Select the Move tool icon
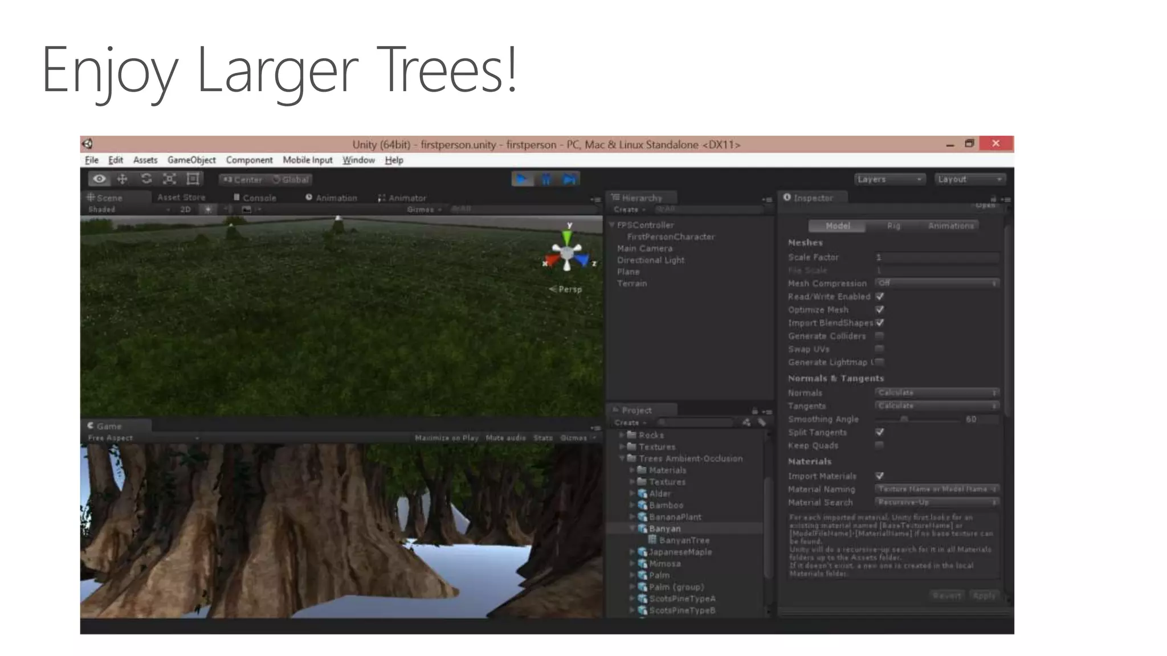 pos(122,179)
